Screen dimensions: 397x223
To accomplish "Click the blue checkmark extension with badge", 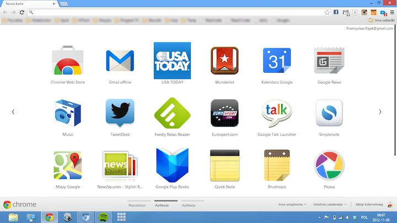I will pyautogui.click(x=383, y=13).
